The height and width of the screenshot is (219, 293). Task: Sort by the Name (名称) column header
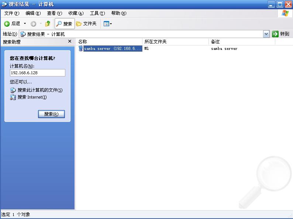pyautogui.click(x=109, y=42)
